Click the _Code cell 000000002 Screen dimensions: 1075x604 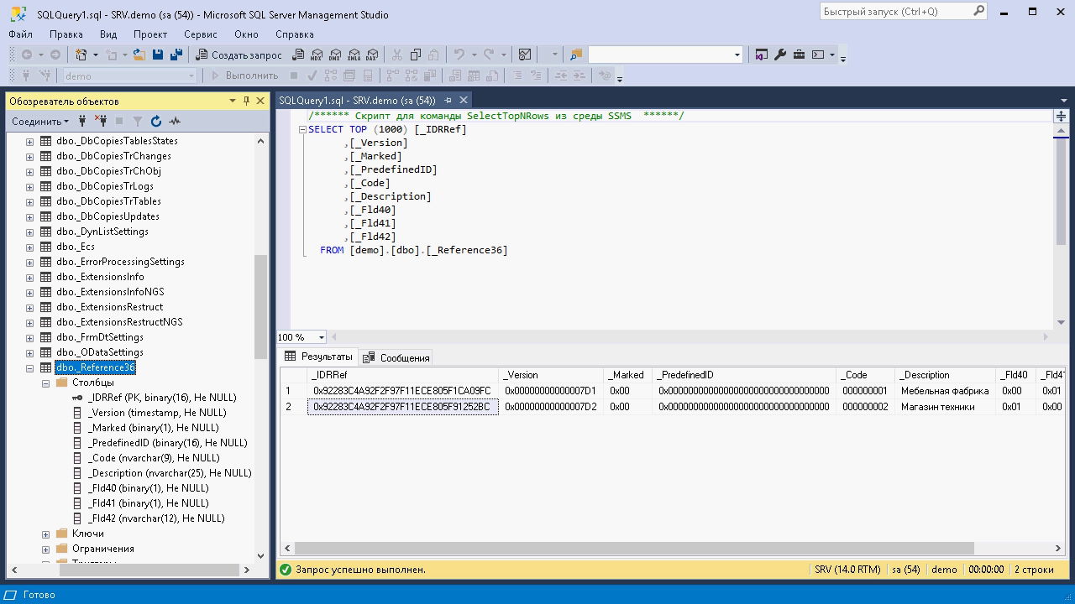point(865,407)
